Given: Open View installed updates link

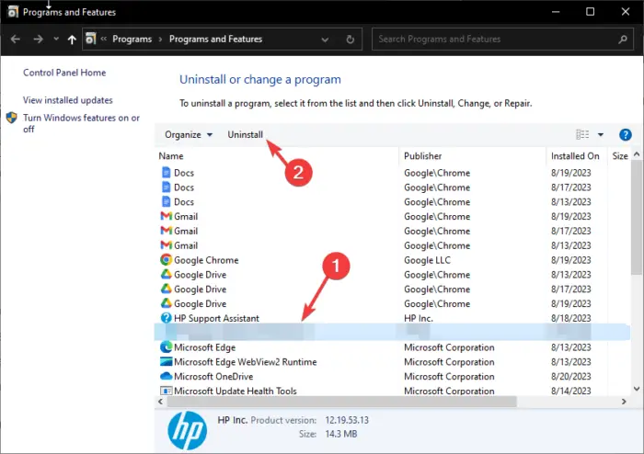Looking at the screenshot, I should click(68, 100).
